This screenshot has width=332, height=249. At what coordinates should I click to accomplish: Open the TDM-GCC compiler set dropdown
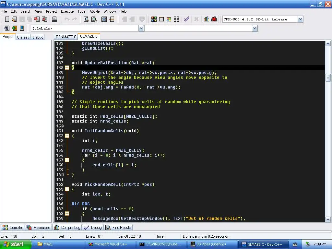click(300, 19)
